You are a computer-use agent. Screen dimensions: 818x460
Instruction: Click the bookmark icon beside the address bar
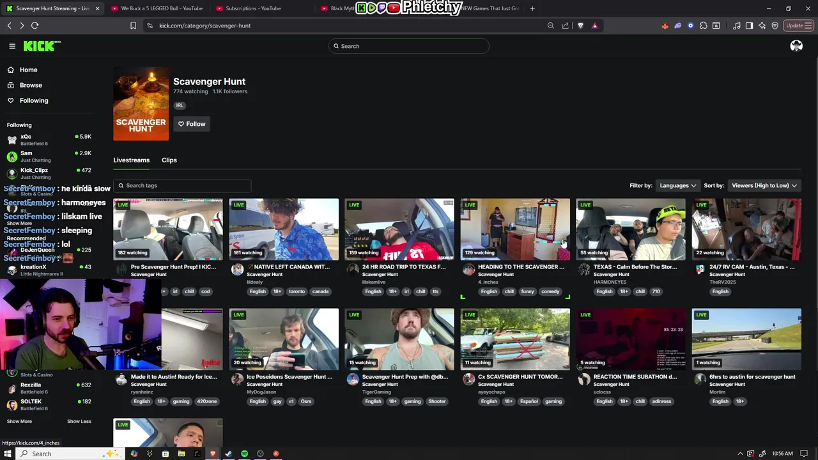133,26
